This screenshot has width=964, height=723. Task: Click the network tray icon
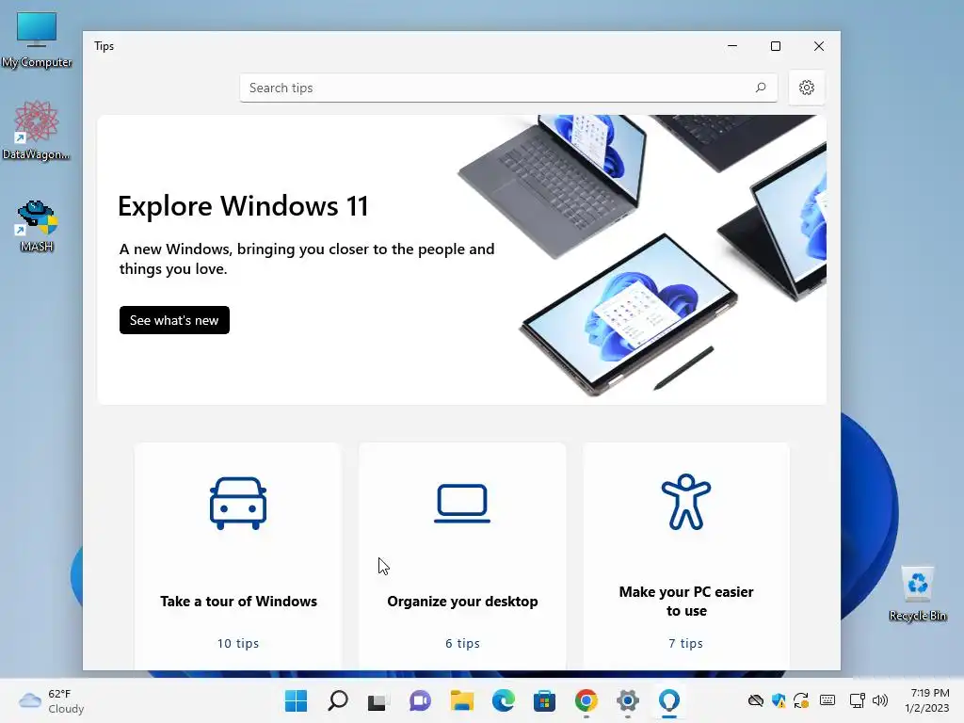(x=857, y=700)
